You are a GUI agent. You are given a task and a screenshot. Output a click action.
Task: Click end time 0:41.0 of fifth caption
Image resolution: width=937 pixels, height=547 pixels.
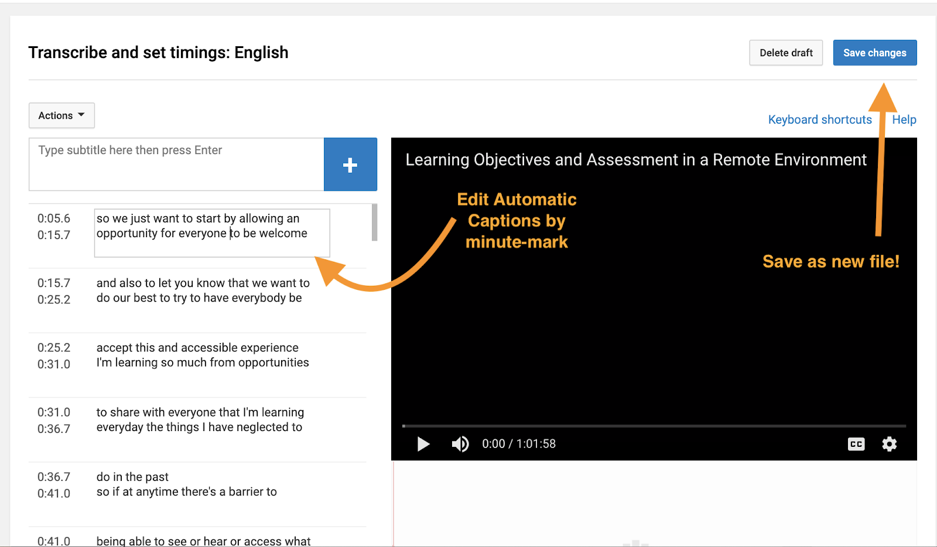coord(54,493)
